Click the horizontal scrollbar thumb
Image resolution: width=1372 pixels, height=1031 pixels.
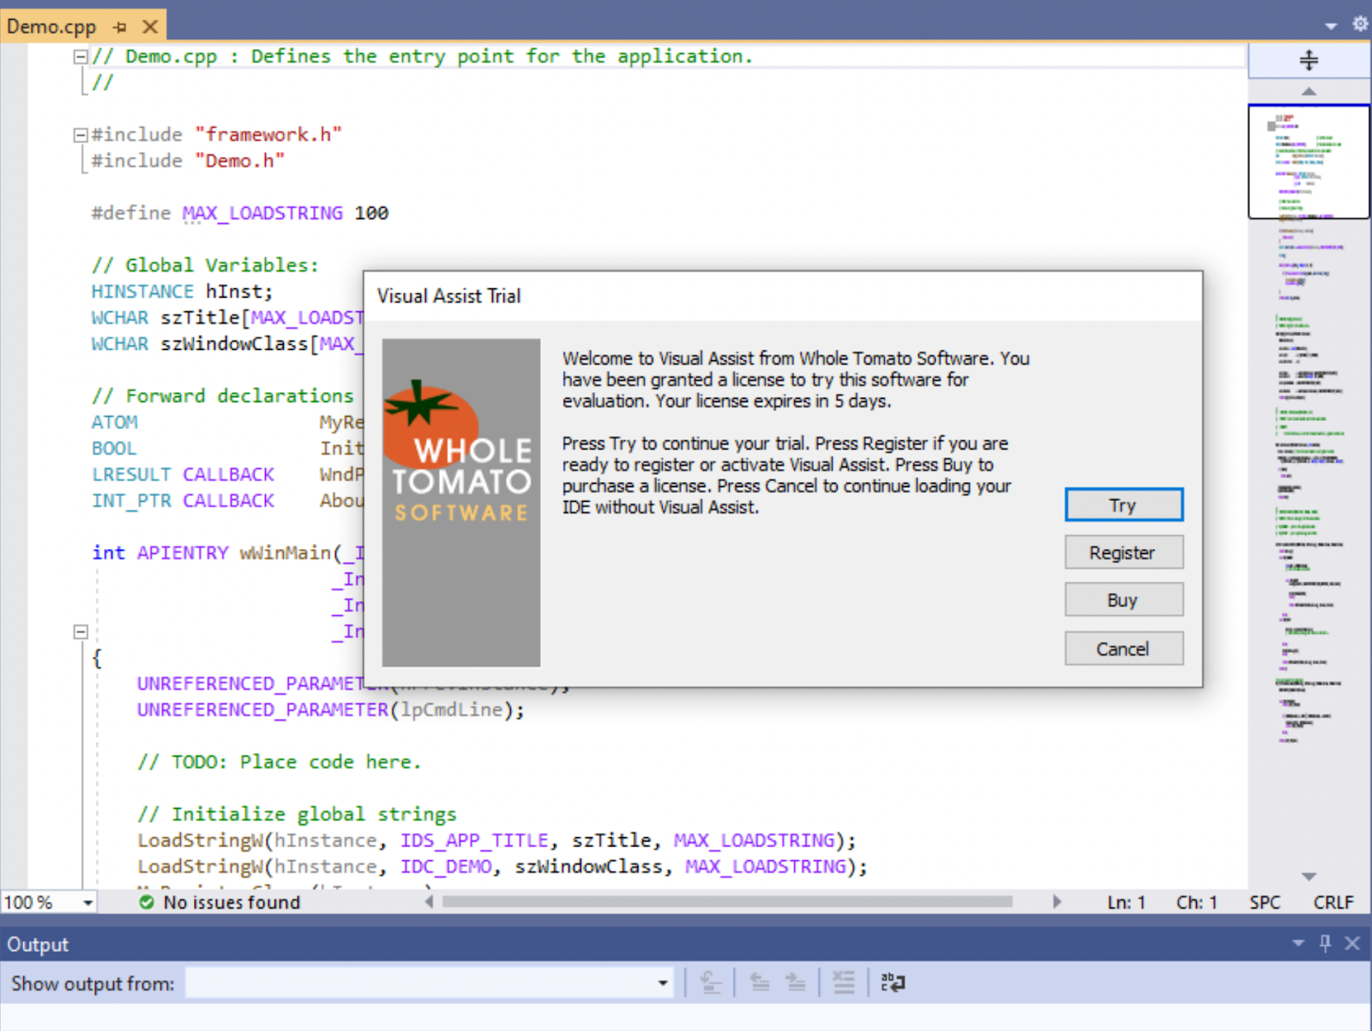727,902
